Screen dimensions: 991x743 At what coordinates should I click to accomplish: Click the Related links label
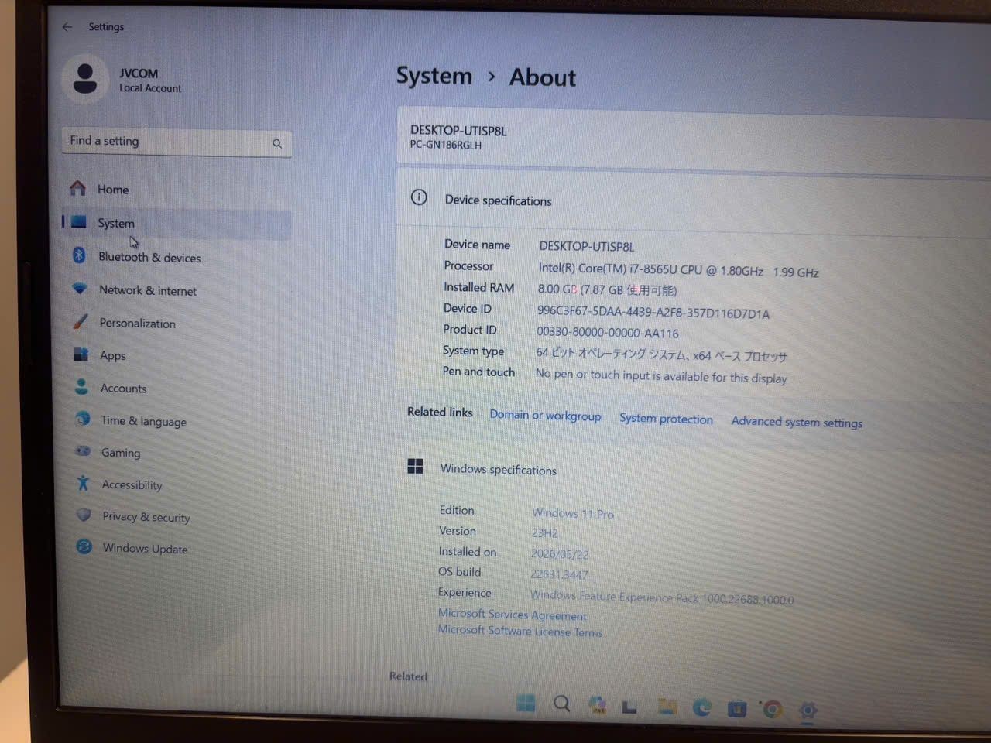[x=440, y=412]
